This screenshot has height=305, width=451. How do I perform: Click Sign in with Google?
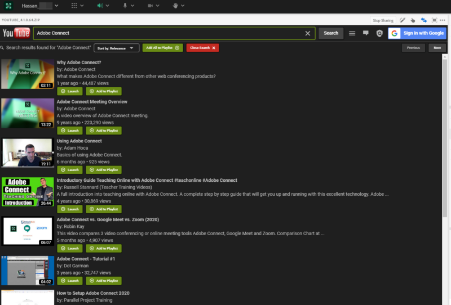click(417, 33)
